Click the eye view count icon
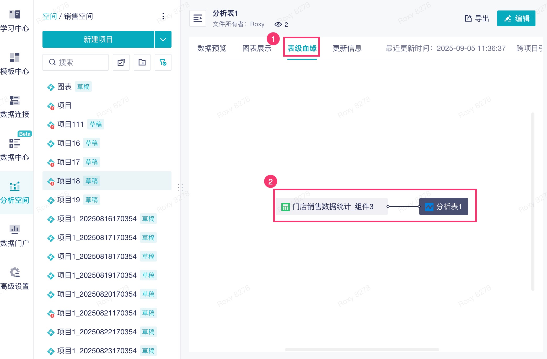The height and width of the screenshot is (359, 547). (278, 24)
